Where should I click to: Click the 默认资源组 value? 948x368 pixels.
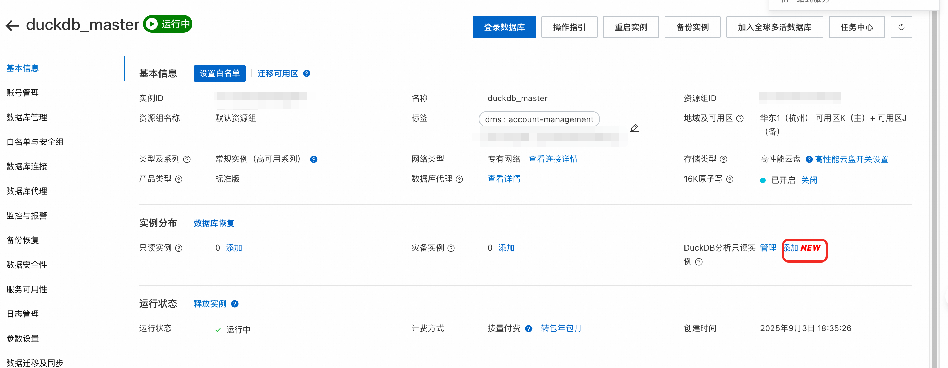235,118
